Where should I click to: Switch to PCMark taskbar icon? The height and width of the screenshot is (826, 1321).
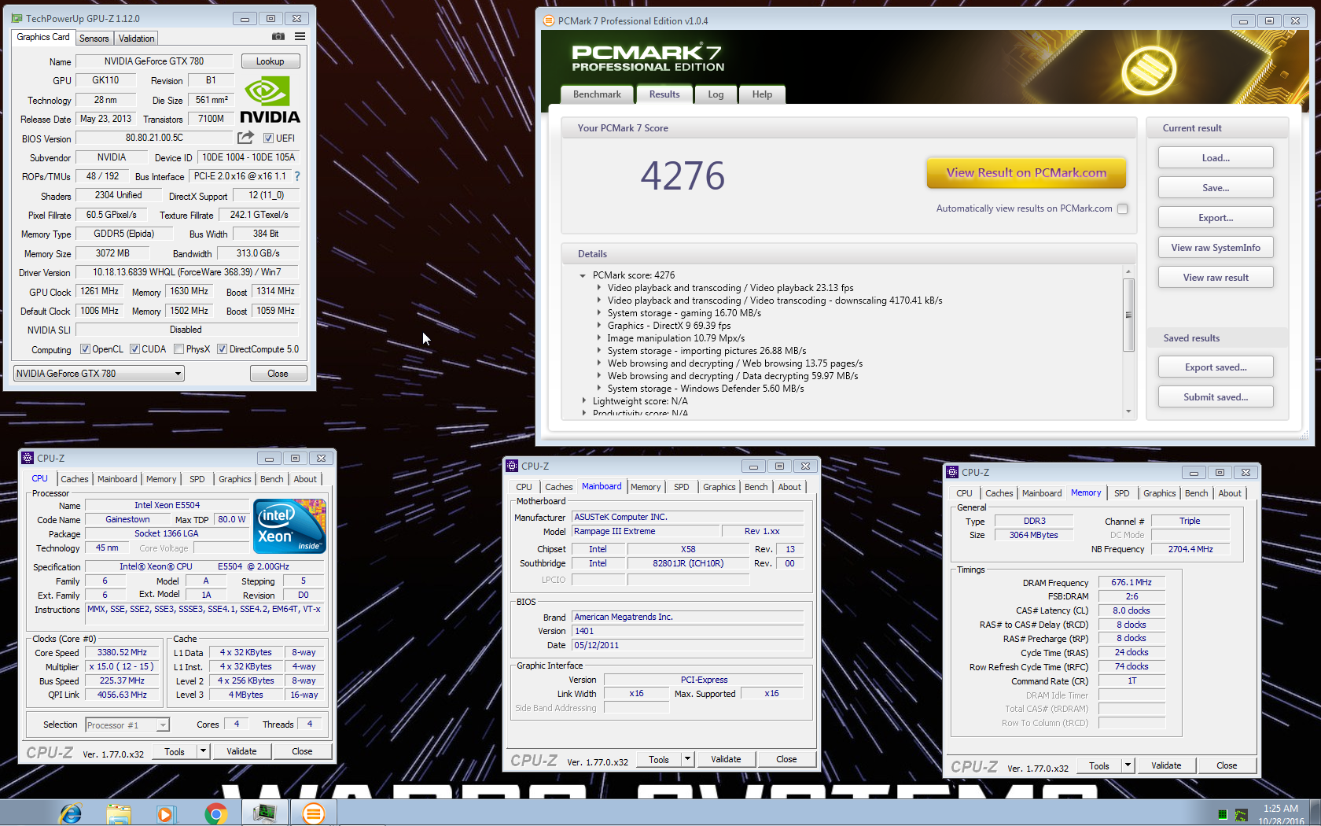click(x=313, y=813)
